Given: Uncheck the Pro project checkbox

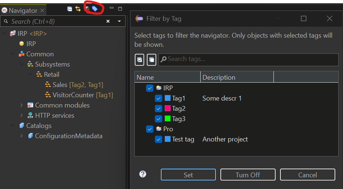Looking at the screenshot, I should click(x=150, y=129).
